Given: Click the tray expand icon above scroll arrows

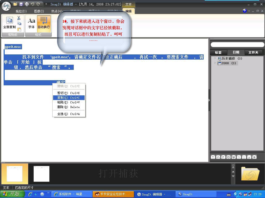Looking at the screenshot, I should (233, 167).
